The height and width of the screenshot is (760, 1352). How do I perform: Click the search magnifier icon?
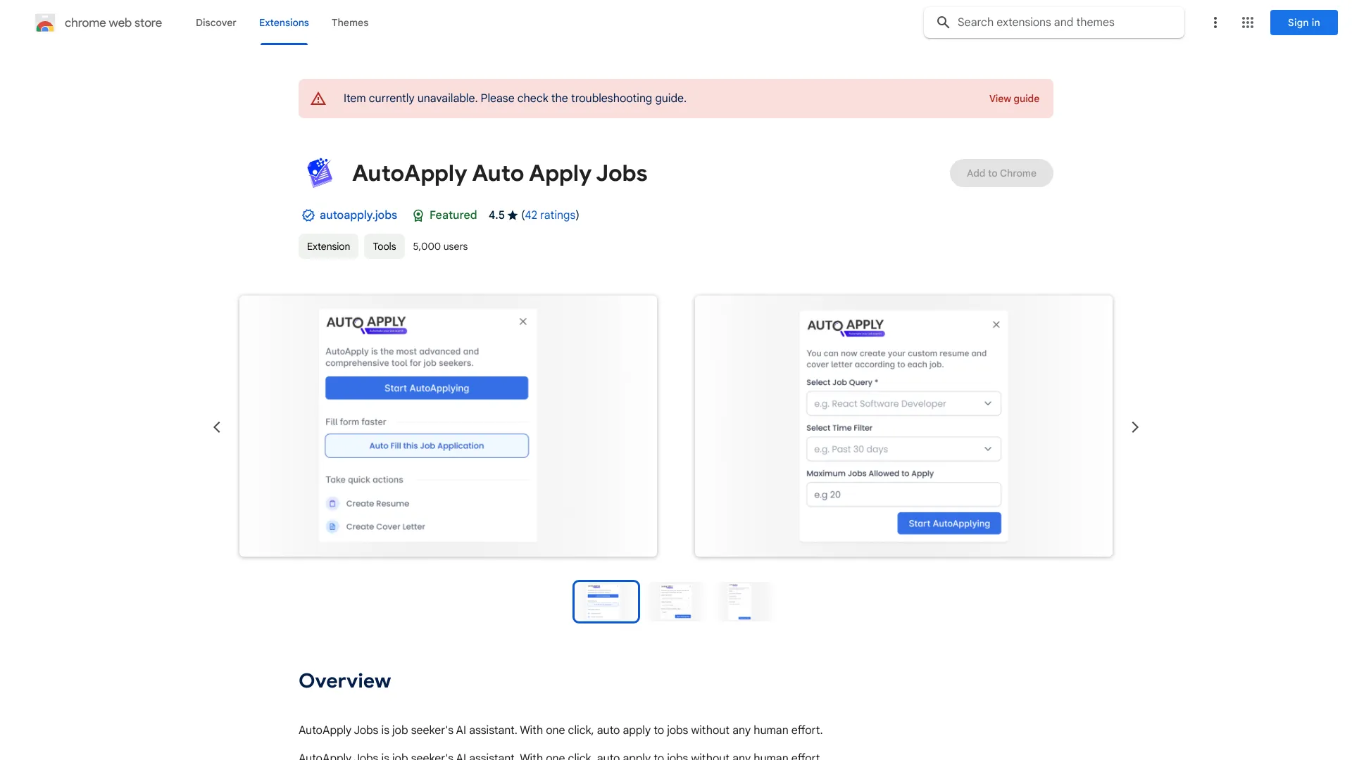coord(944,23)
